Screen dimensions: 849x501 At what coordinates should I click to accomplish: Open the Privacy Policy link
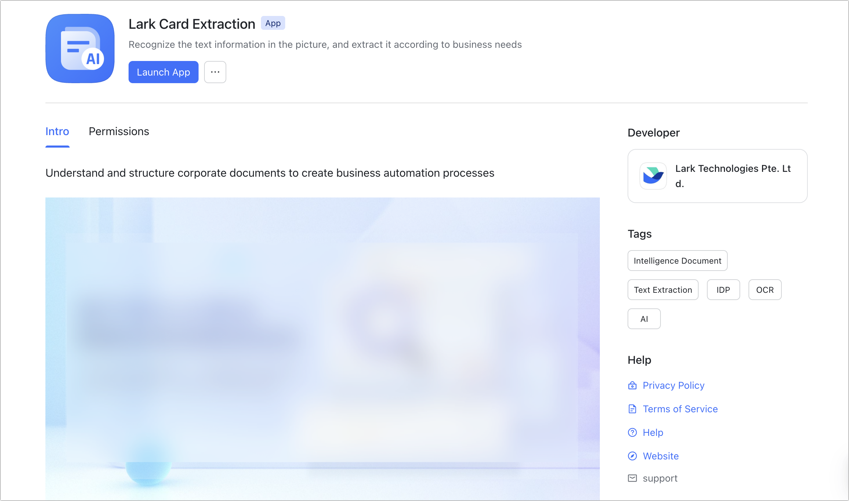coord(673,385)
